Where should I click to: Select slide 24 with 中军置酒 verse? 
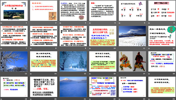point(162,87)
